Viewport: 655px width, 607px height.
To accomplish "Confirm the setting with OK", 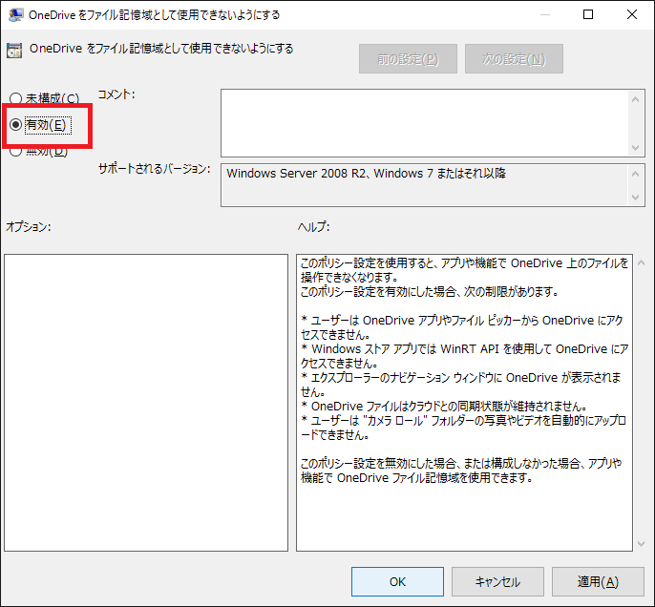I will pyautogui.click(x=397, y=581).
